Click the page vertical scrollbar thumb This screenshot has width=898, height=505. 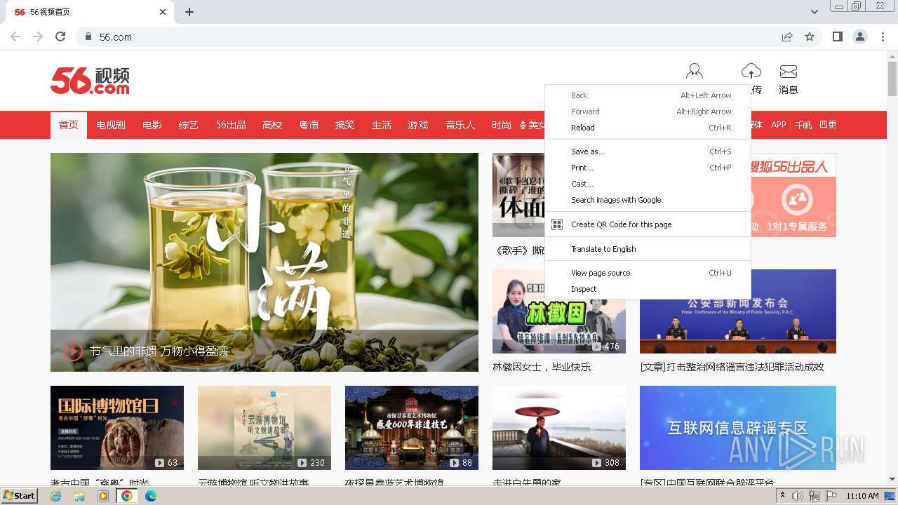tap(892, 78)
